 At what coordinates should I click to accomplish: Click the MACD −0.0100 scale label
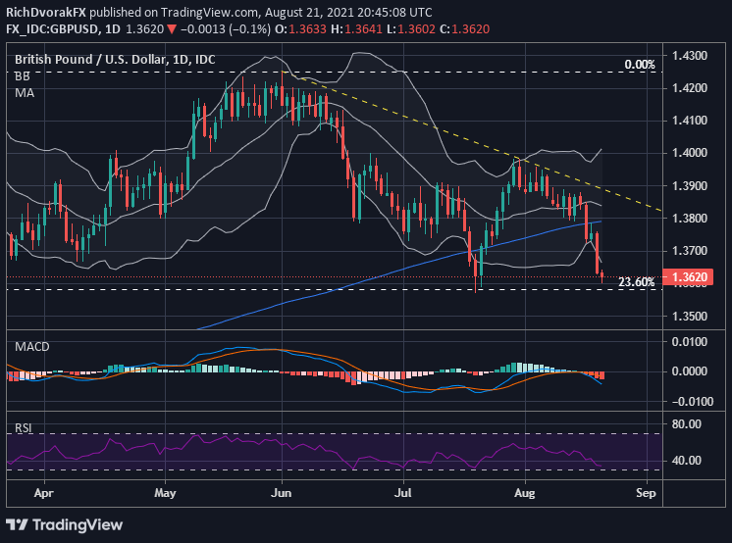[x=693, y=402]
